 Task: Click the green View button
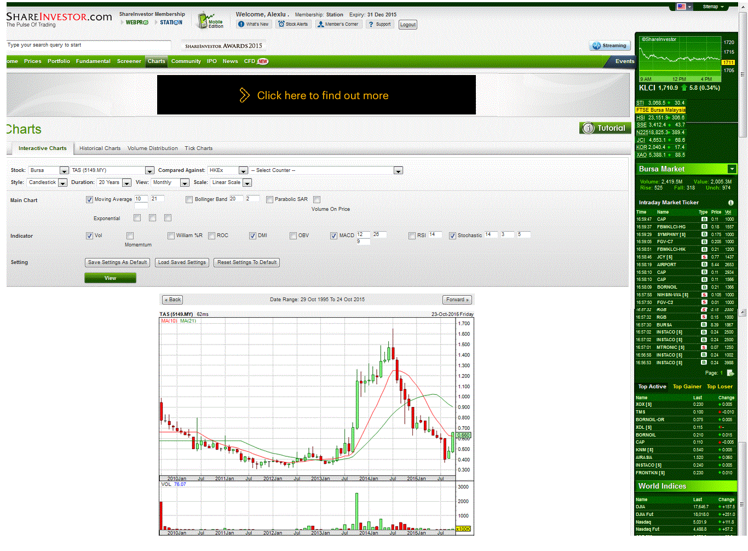point(110,278)
